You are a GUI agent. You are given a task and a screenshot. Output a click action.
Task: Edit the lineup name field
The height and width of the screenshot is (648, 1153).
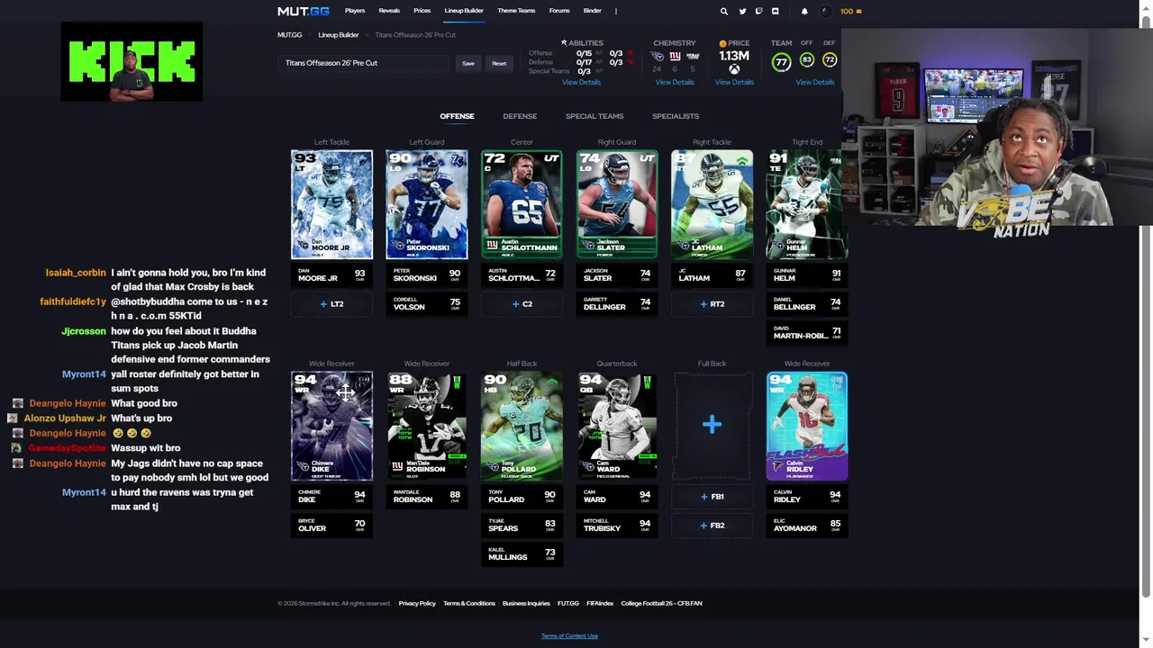pos(363,63)
